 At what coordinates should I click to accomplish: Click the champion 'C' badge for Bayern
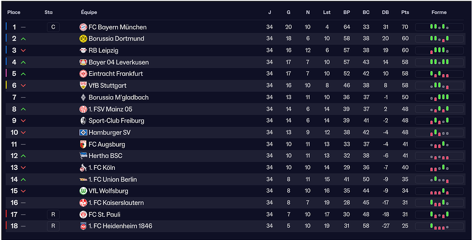pos(53,27)
